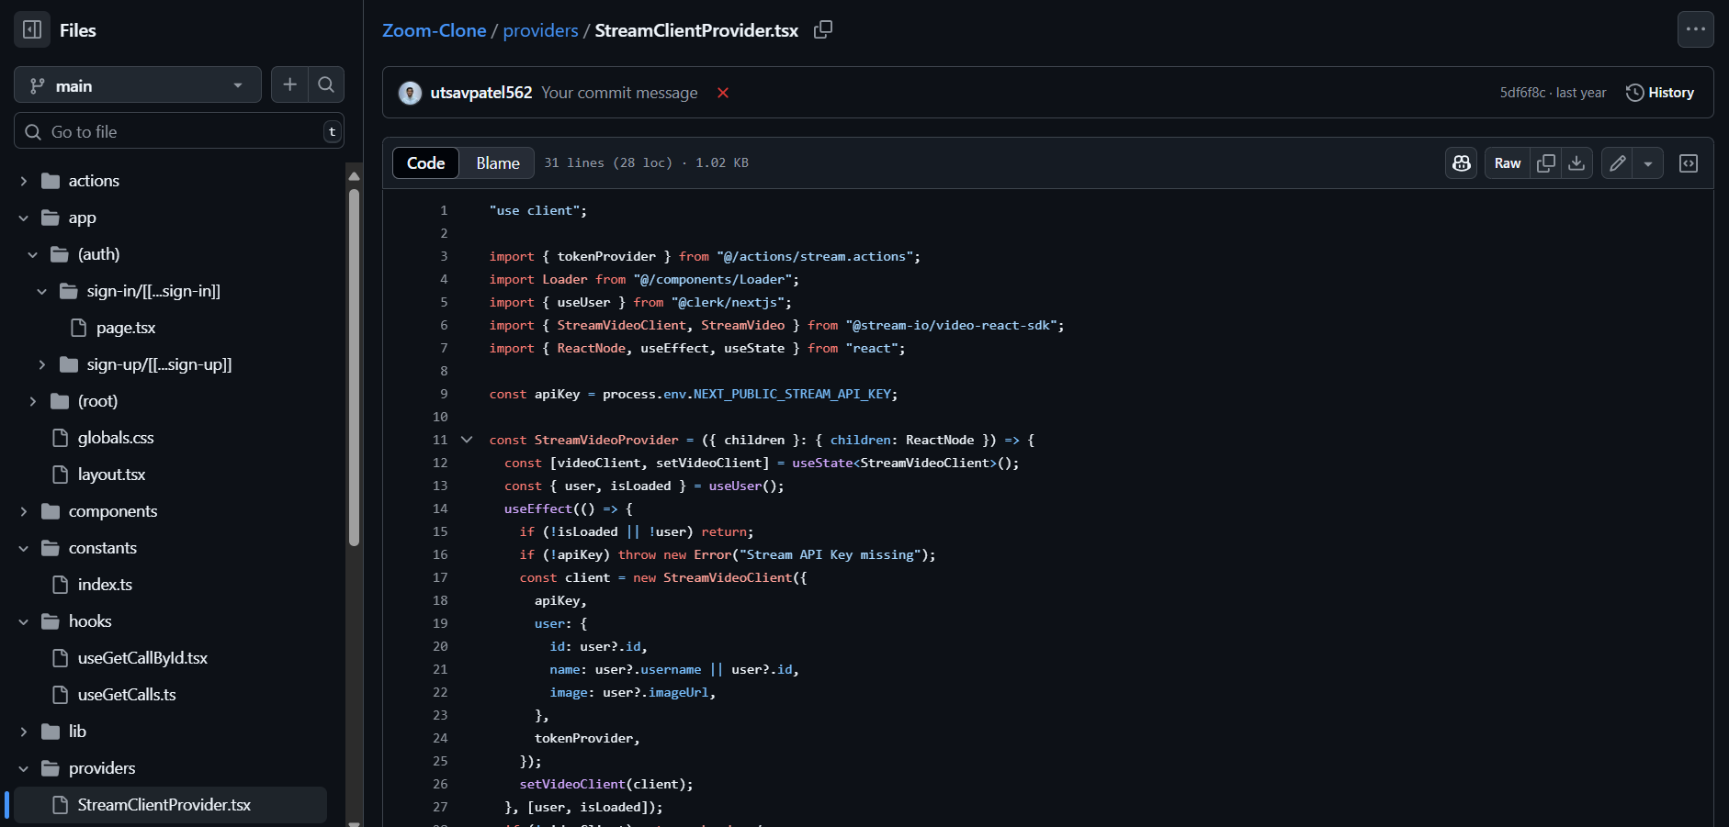This screenshot has width=1729, height=827.
Task: Collapse the constants folder chevron
Action: click(24, 548)
